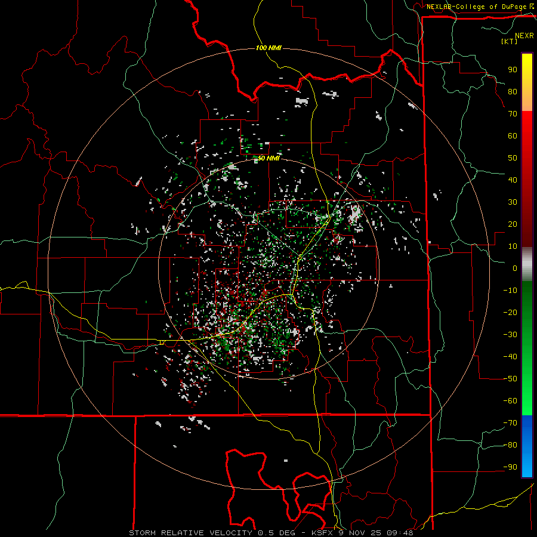
Task: Click the 100 NMI range ring label
Action: (268, 48)
